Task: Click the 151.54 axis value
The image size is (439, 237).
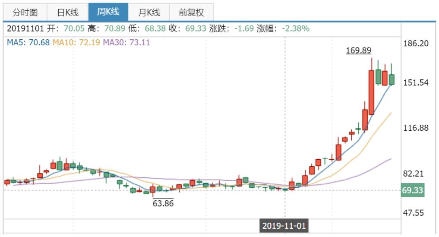Action: click(416, 82)
